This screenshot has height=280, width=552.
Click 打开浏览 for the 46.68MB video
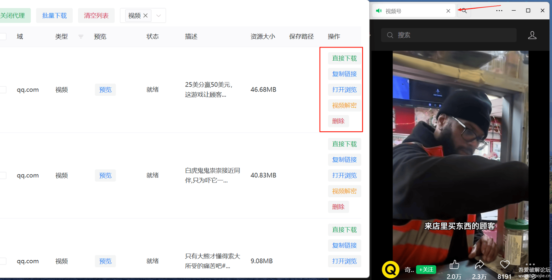coord(344,90)
